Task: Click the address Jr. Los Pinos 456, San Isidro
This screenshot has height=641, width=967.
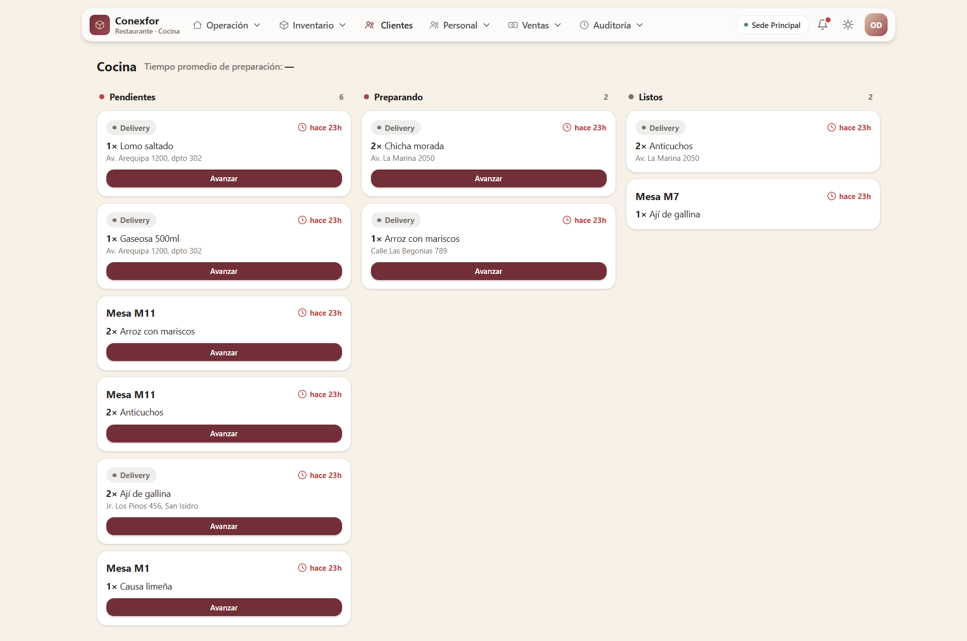Action: pyautogui.click(x=152, y=506)
